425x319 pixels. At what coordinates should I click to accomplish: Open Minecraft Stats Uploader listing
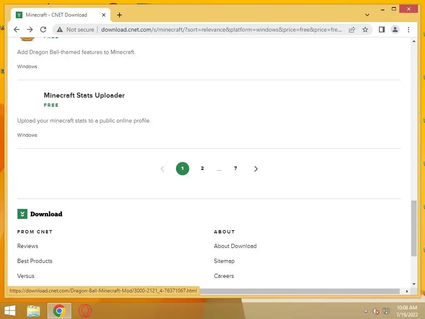pyautogui.click(x=84, y=95)
